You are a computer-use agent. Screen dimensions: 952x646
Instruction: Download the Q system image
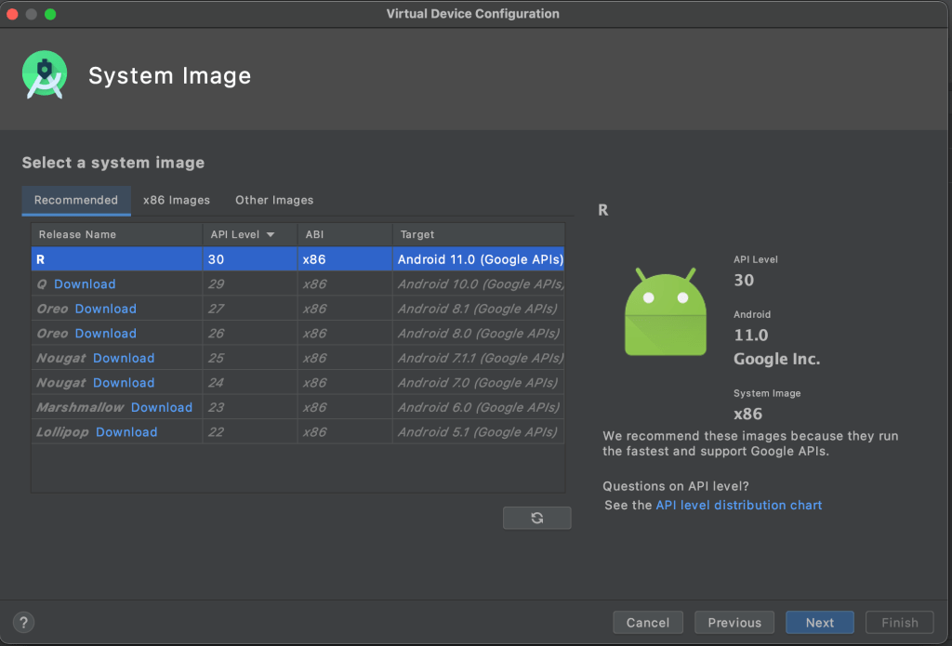click(x=85, y=284)
